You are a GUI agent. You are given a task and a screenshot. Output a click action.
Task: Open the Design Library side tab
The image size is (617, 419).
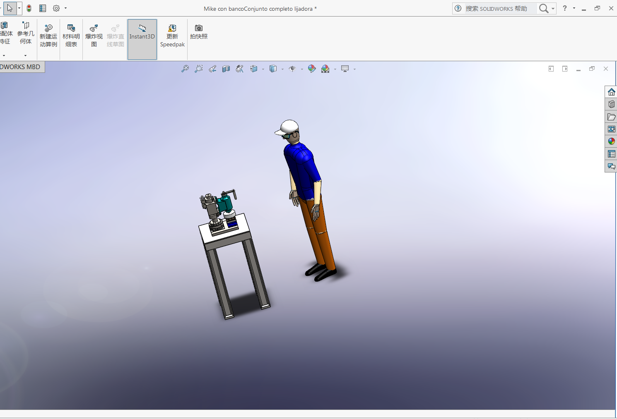click(x=611, y=104)
